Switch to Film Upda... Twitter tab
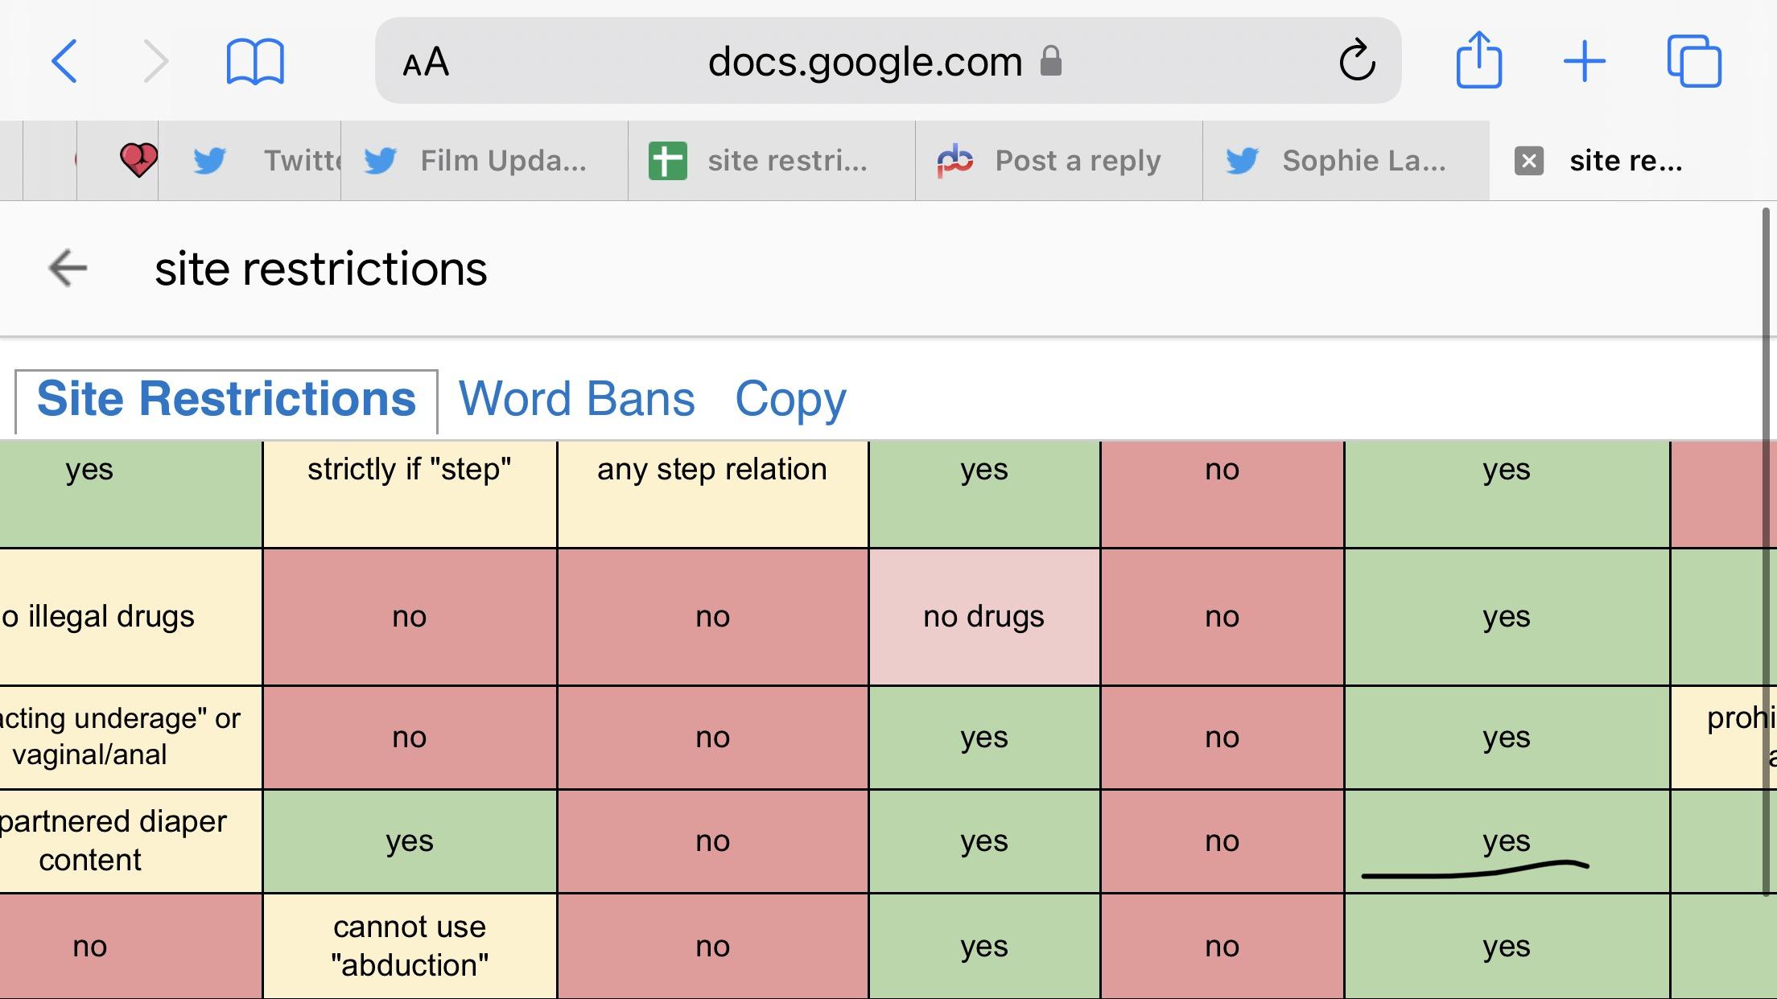Viewport: 1777px width, 999px height. pyautogui.click(x=483, y=161)
